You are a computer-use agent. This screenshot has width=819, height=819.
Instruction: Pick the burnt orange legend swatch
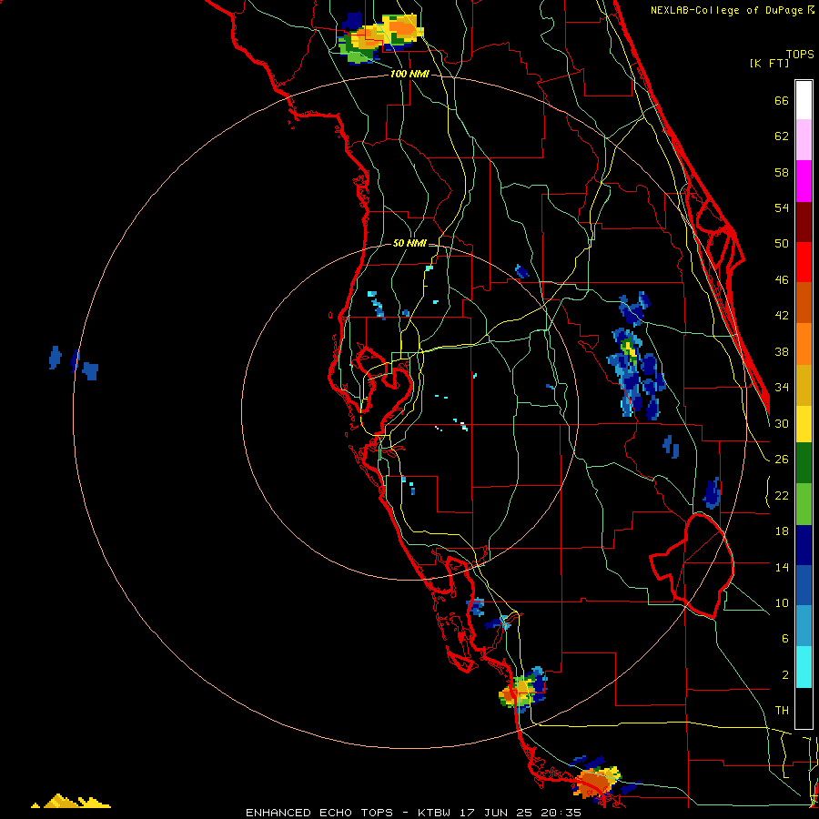804,303
